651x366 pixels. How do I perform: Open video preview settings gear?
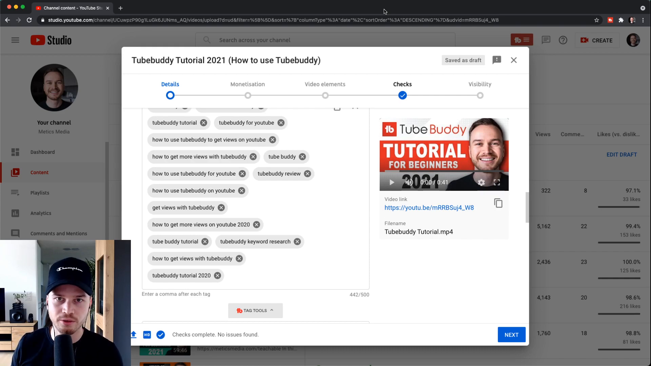[481, 182]
